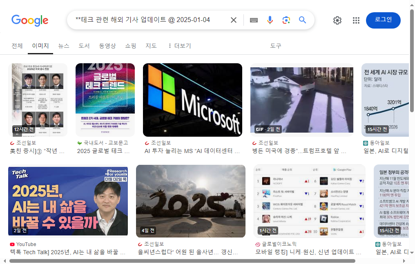Click the 글로벌이코노믹 favicon icon
Screen dimensions: 415x264
click(x=257, y=244)
